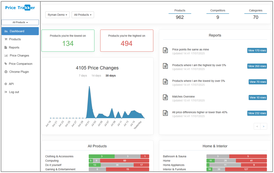Click red bar 5 for Bathroom & Sauna
This screenshot has height=173, width=274.
point(248,156)
